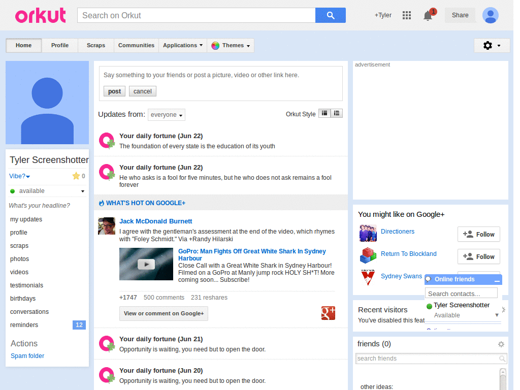Click the star rating icon

click(76, 176)
